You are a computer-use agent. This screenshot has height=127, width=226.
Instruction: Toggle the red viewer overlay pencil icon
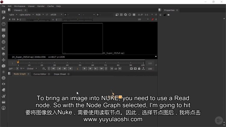pyautogui.click(x=152, y=19)
